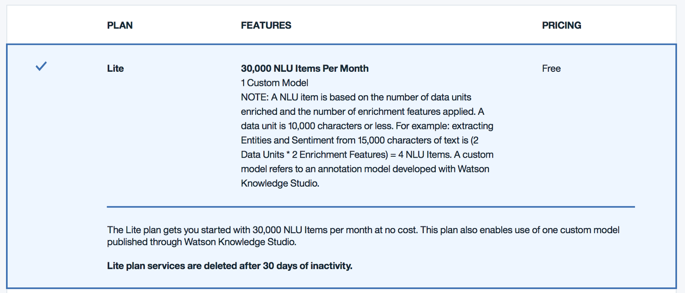Screen dimensions: 685x293
Task: Click the "enriched and the number" text line
Action: pos(362,111)
